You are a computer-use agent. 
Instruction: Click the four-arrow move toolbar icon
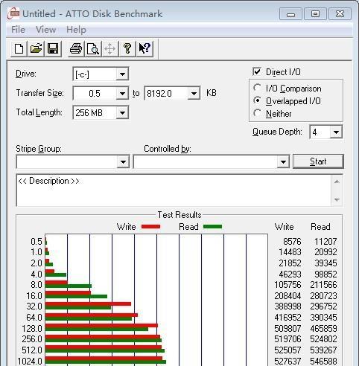(x=109, y=48)
